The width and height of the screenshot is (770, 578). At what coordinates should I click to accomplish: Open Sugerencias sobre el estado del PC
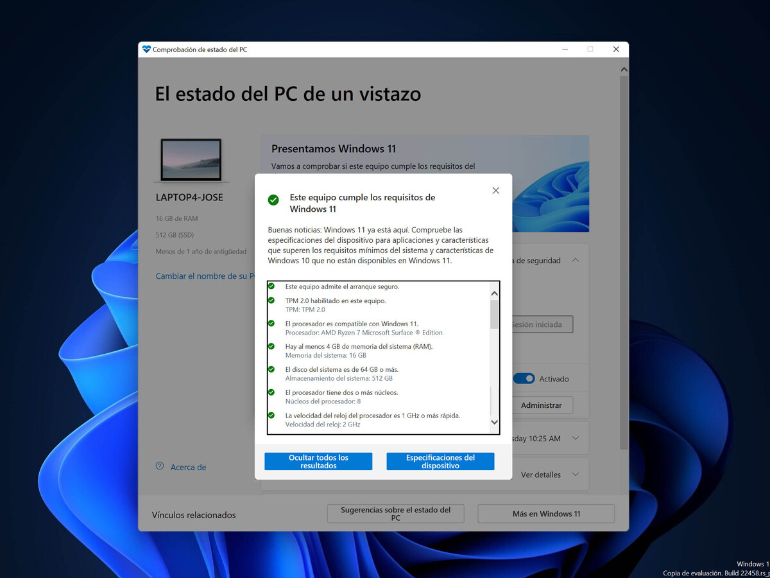(395, 514)
